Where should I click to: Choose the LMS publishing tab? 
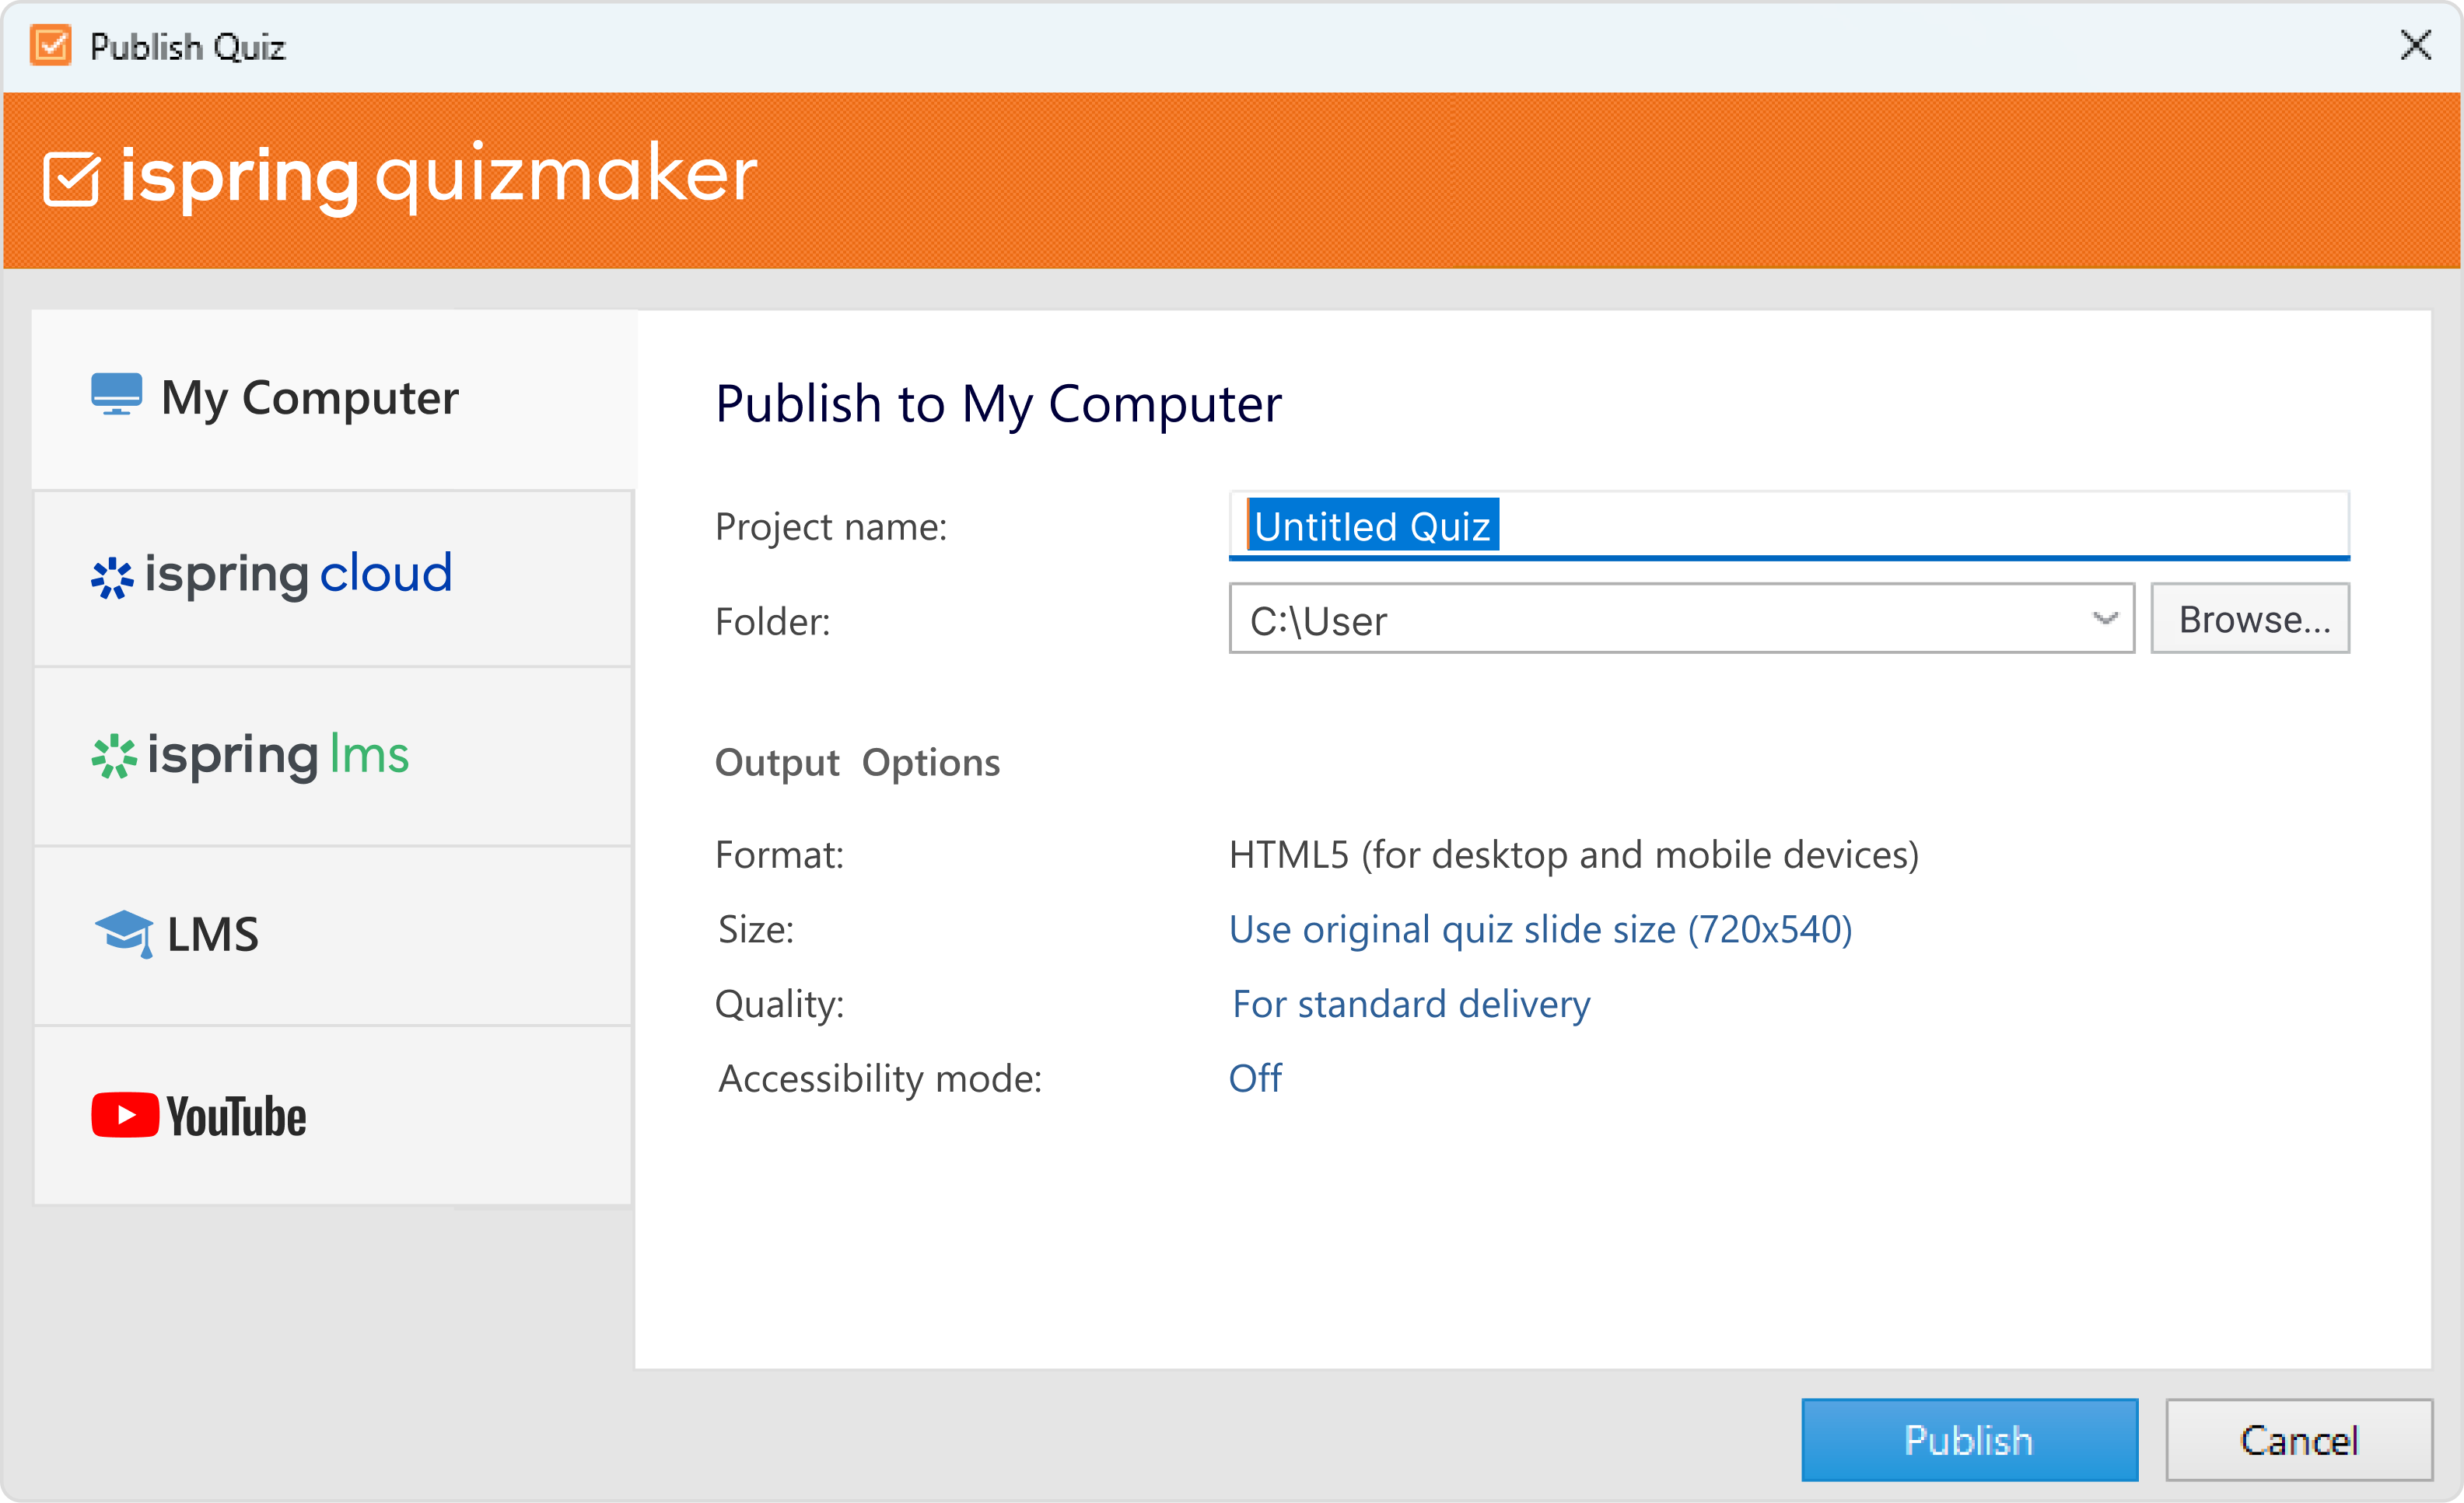[333, 935]
